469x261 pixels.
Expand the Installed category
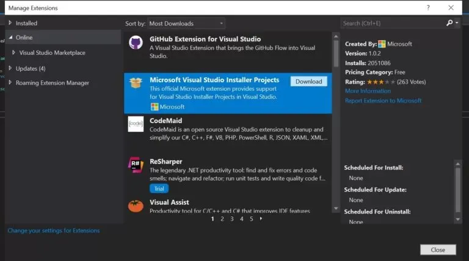[x=10, y=23]
